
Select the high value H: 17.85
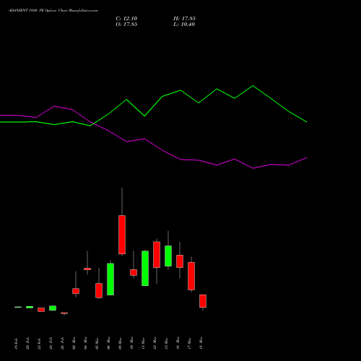(184, 19)
